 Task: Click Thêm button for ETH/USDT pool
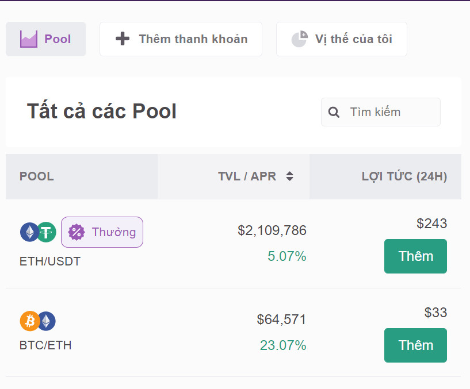(x=415, y=256)
